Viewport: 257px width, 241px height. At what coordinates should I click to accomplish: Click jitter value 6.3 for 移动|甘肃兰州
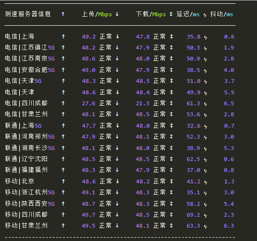click(x=229, y=226)
